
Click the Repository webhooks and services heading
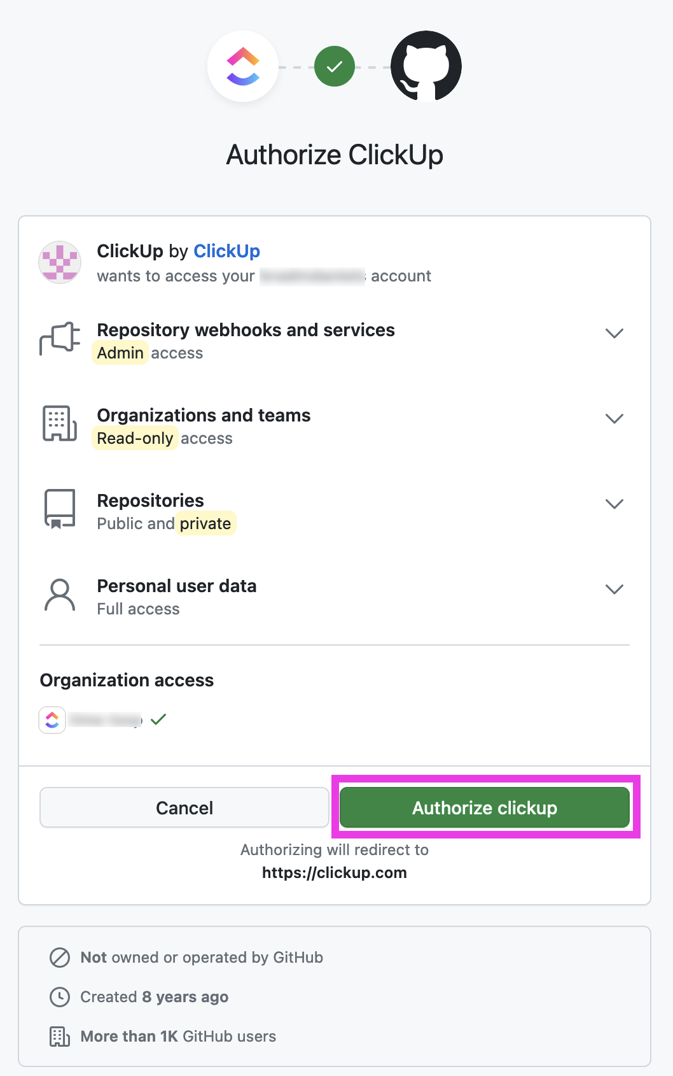pos(246,330)
